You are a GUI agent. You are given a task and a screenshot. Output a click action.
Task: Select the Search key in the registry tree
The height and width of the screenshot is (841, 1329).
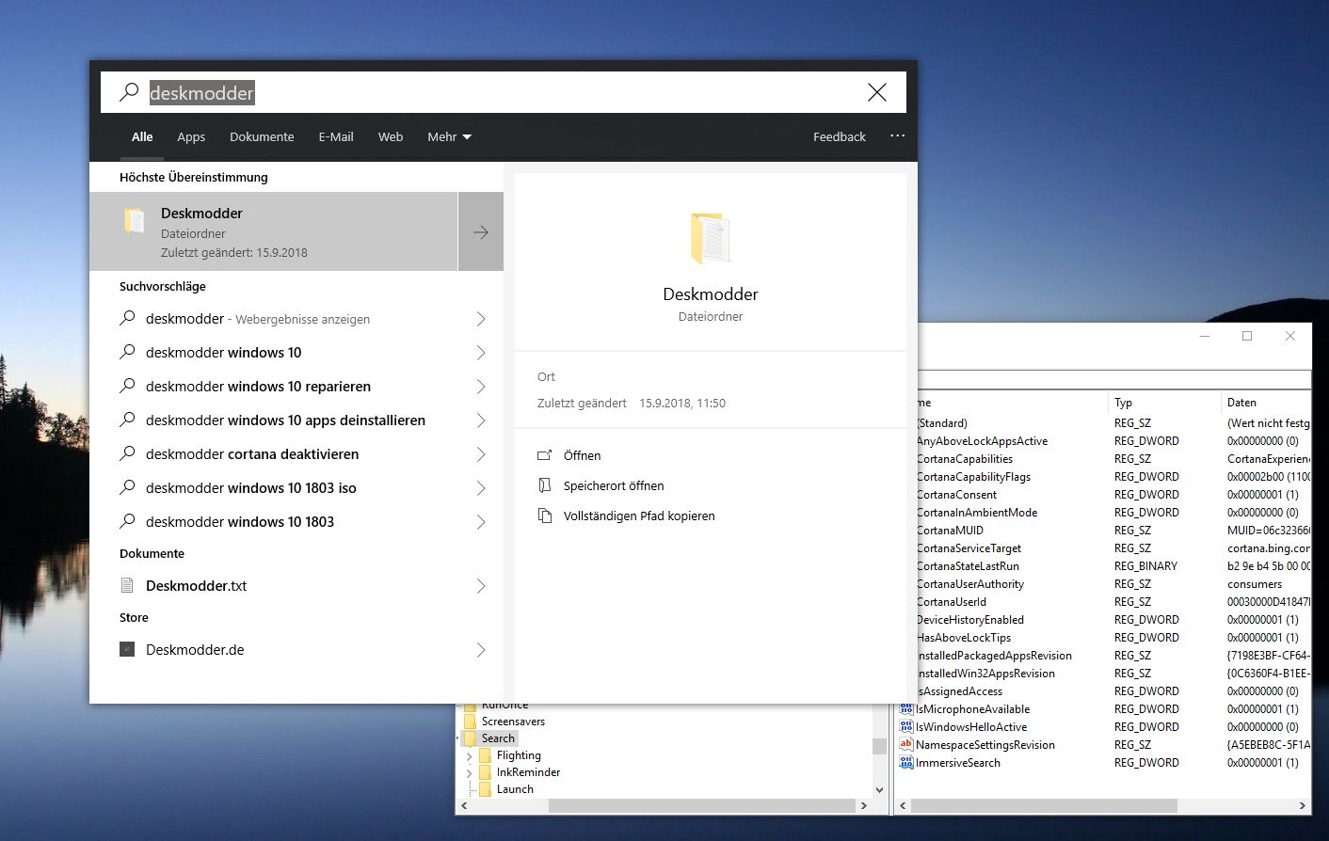498,738
